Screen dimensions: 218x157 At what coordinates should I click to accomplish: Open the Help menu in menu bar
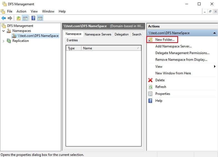[62, 11]
